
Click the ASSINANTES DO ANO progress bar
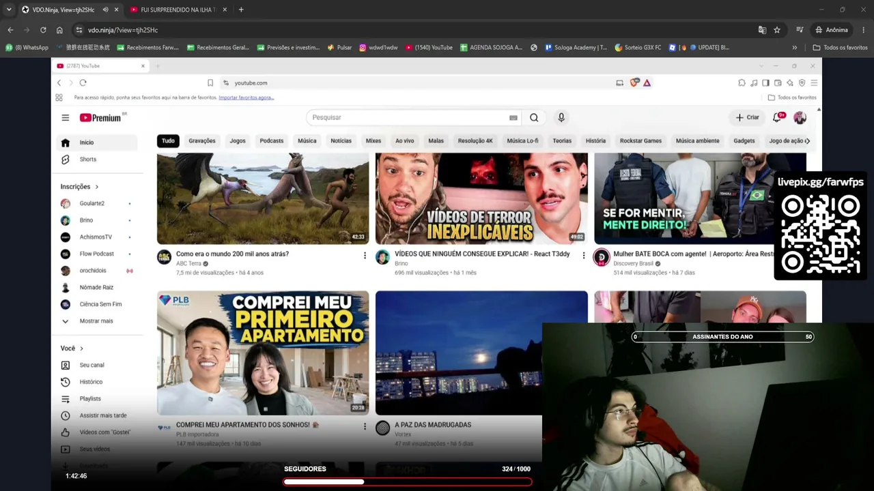point(722,337)
